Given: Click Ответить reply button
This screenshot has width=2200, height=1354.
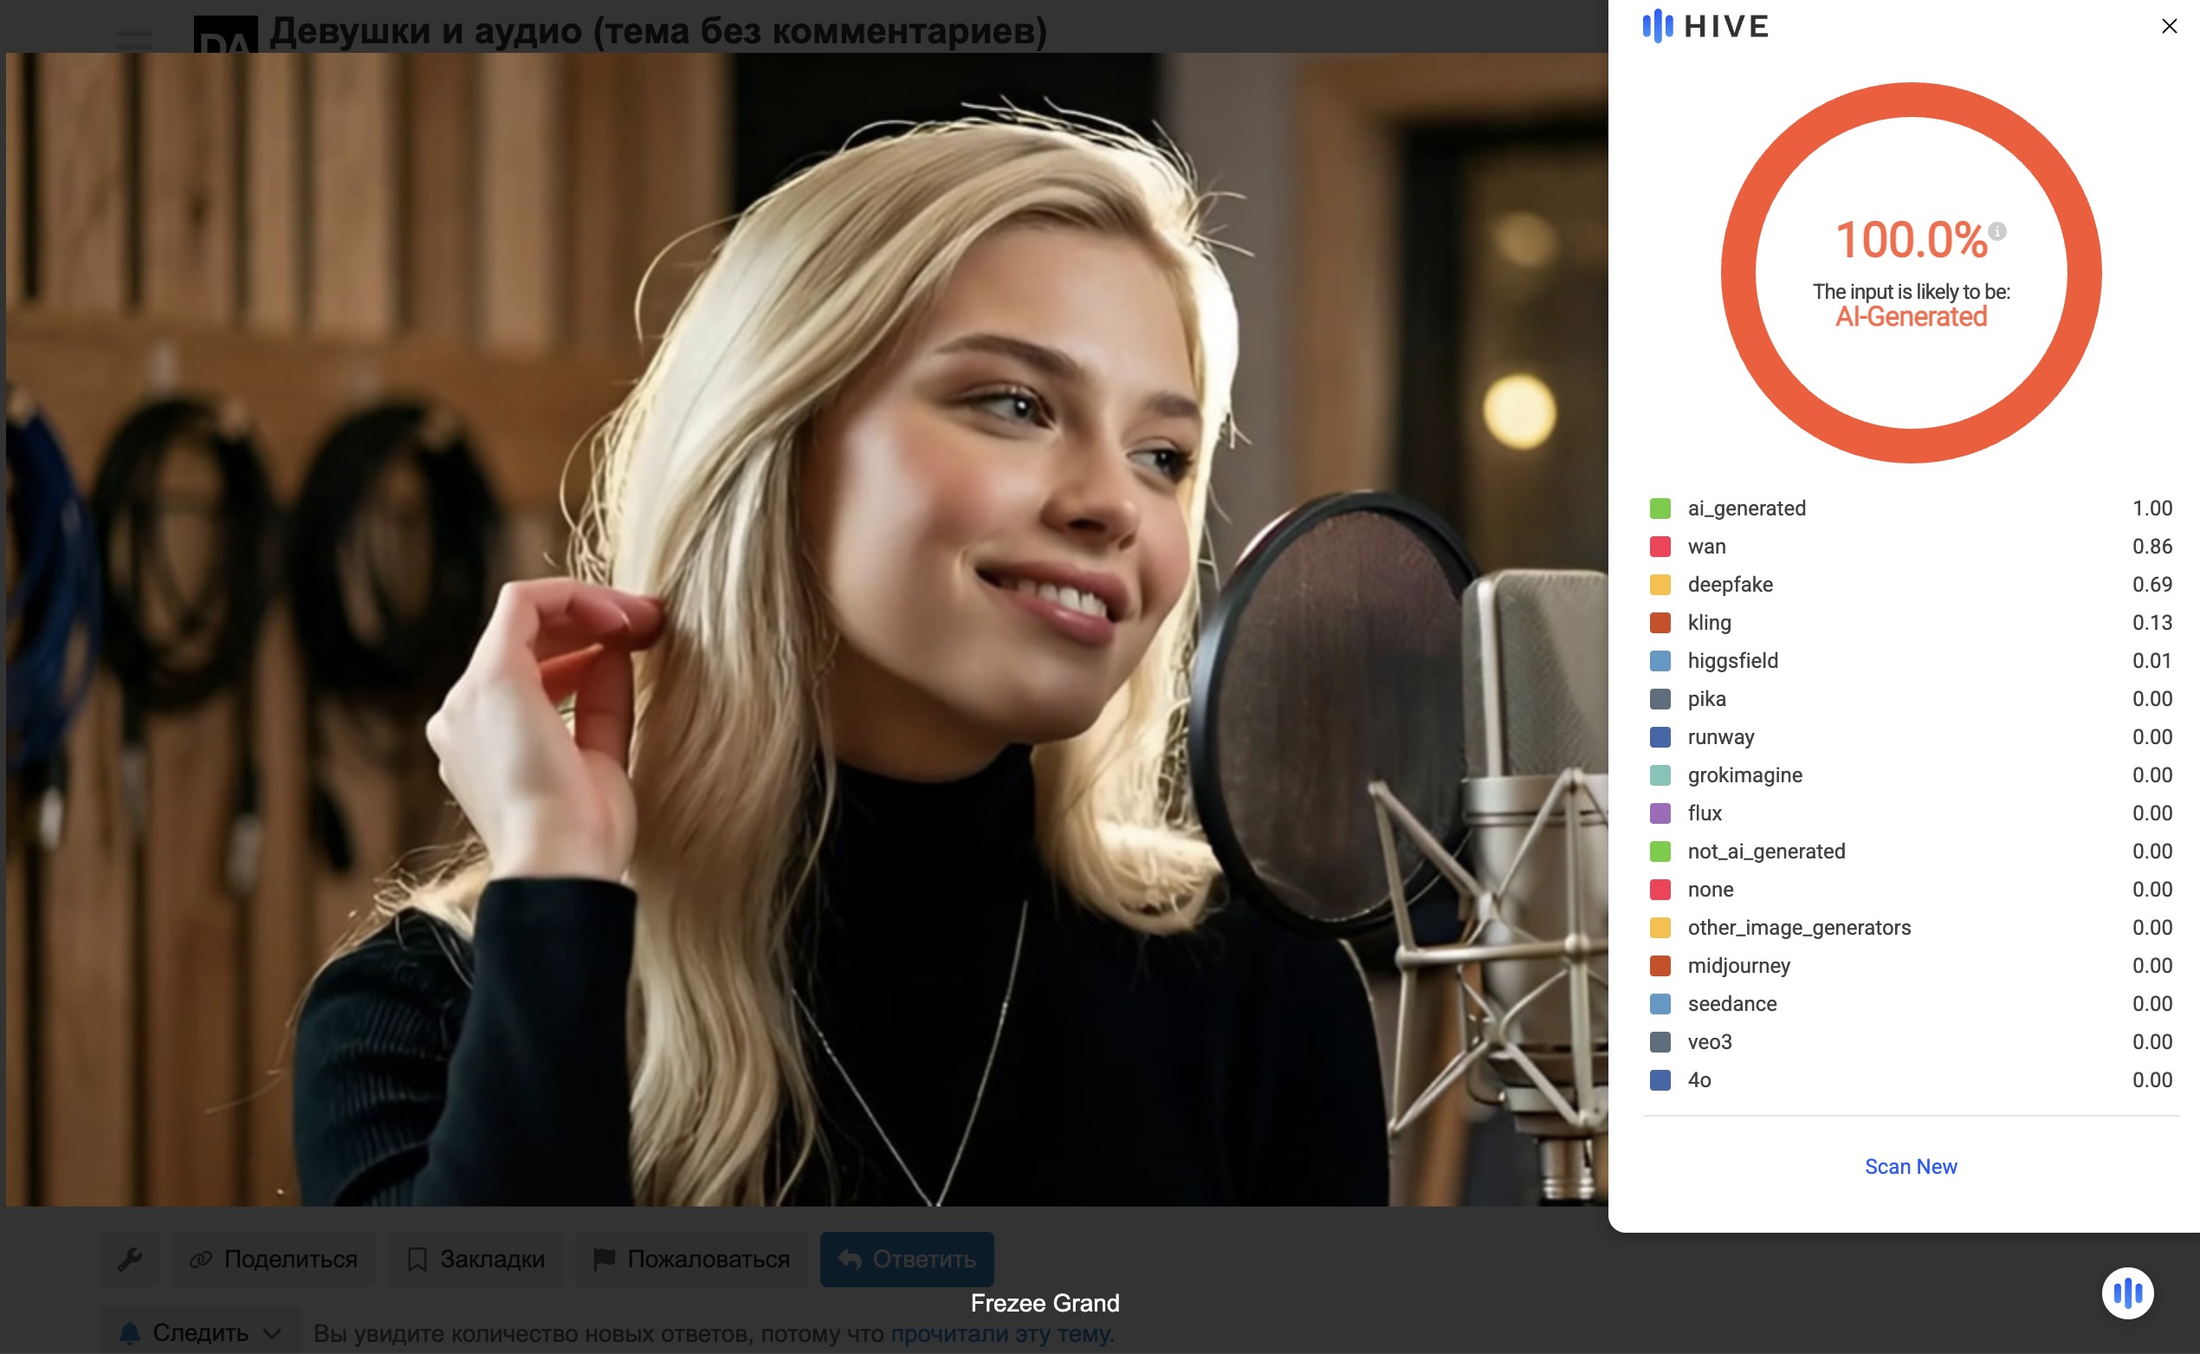Looking at the screenshot, I should click(906, 1259).
